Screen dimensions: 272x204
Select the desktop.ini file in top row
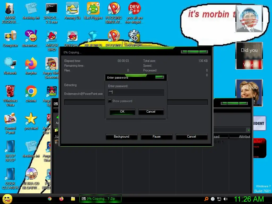click(31, 11)
